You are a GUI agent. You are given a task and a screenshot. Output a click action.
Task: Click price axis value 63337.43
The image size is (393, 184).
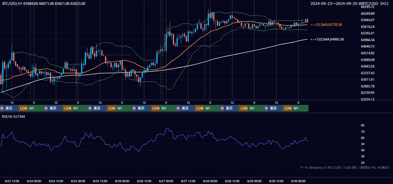coord(367,73)
